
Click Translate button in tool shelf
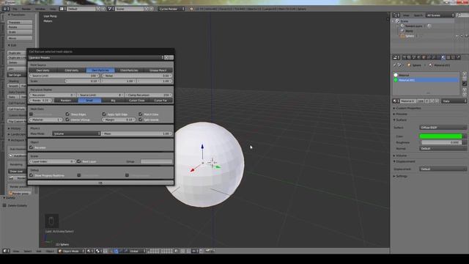pyautogui.click(x=20, y=23)
